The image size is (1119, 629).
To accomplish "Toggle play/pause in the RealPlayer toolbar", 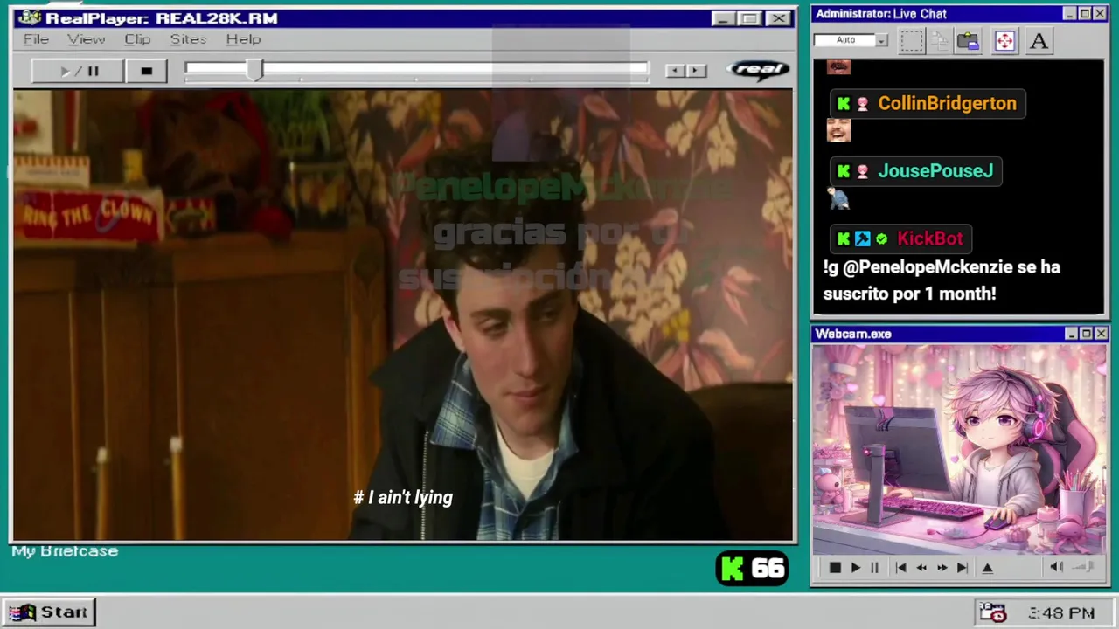I will tap(77, 71).
